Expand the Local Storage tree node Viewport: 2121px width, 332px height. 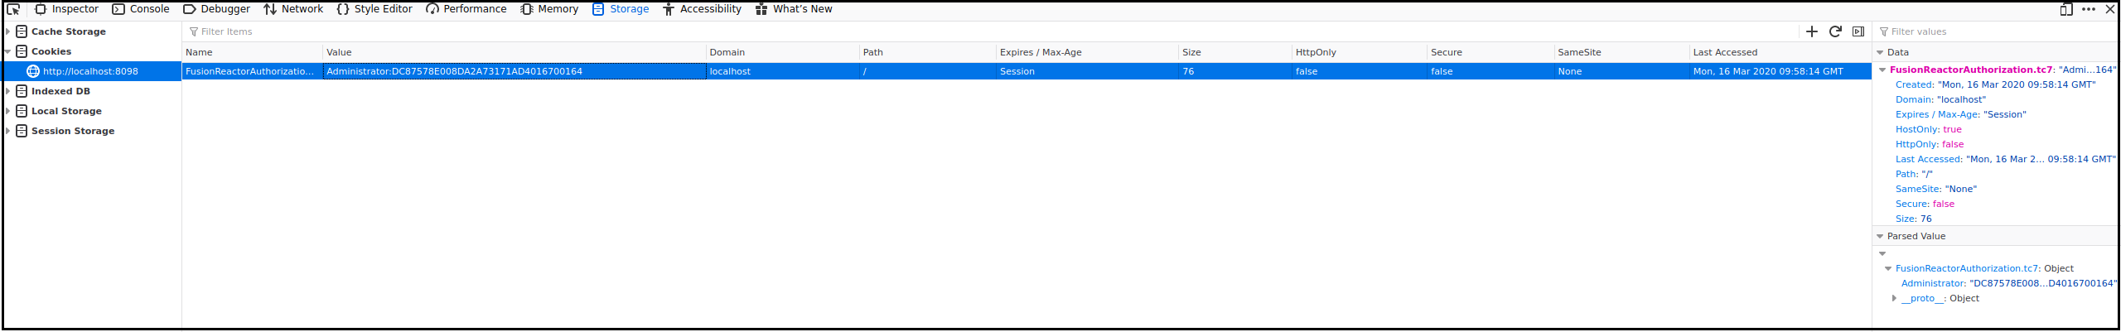coord(7,111)
